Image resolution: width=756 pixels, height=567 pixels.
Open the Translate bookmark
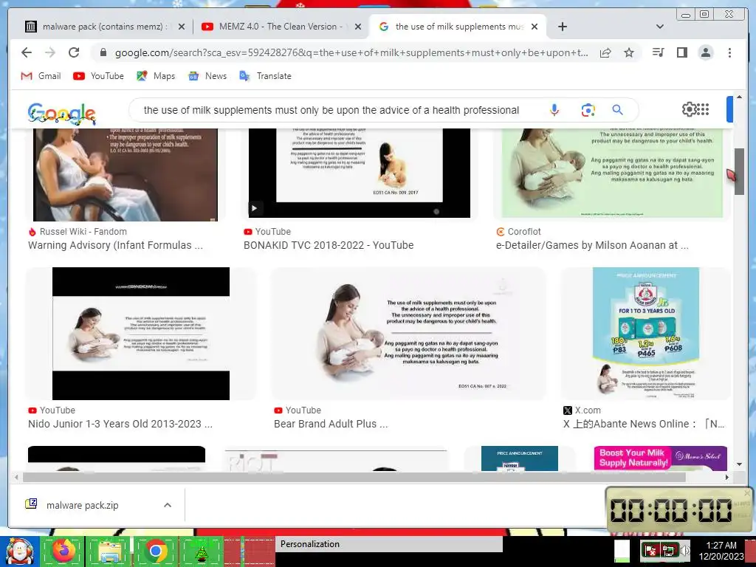click(x=266, y=76)
